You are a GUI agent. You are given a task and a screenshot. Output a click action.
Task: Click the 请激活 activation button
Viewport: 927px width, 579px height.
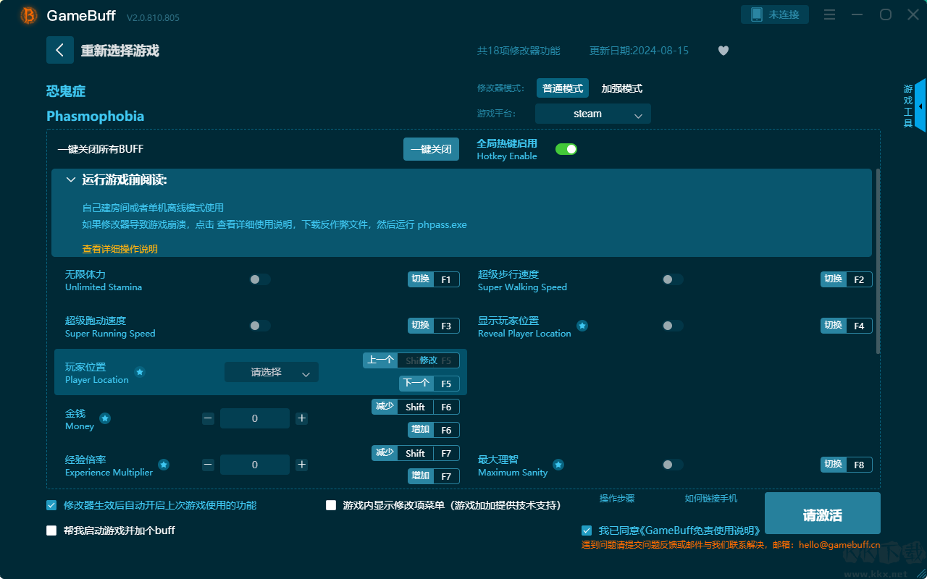click(822, 513)
